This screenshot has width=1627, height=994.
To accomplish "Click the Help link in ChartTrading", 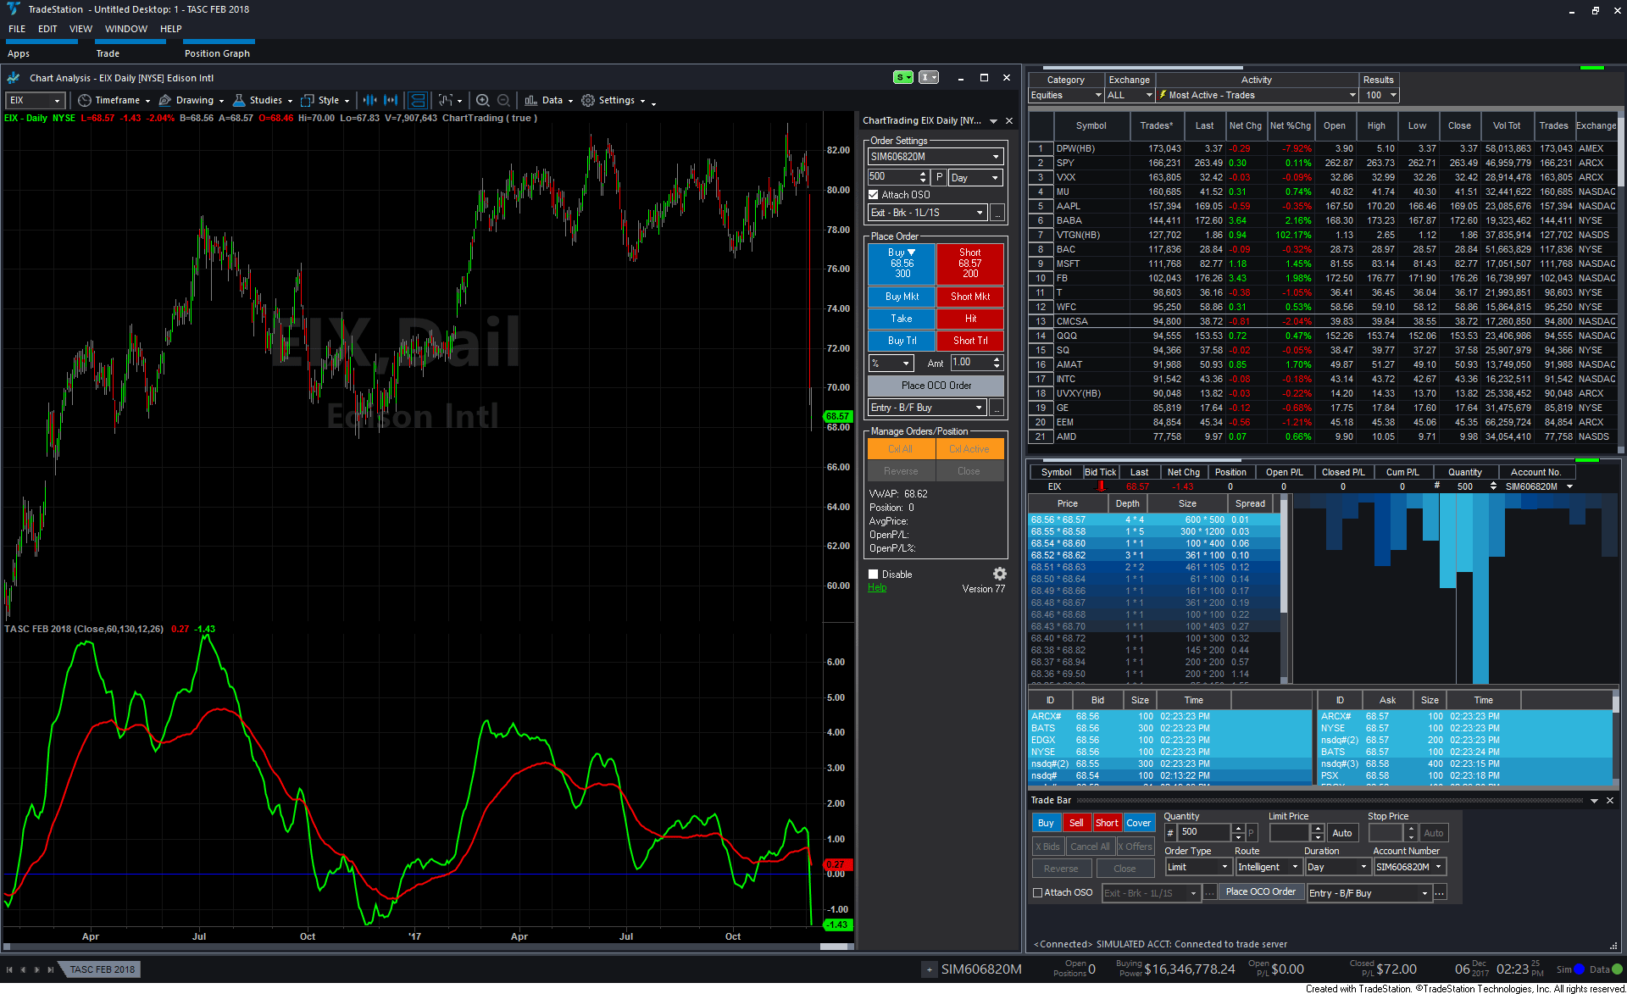I will pyautogui.click(x=877, y=587).
